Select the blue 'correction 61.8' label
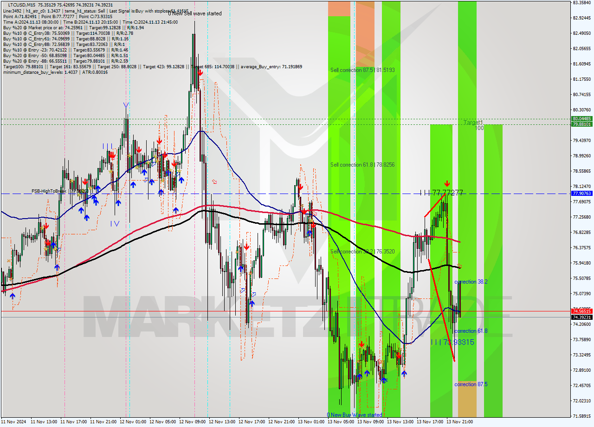The height and width of the screenshot is (427, 594). 471,331
